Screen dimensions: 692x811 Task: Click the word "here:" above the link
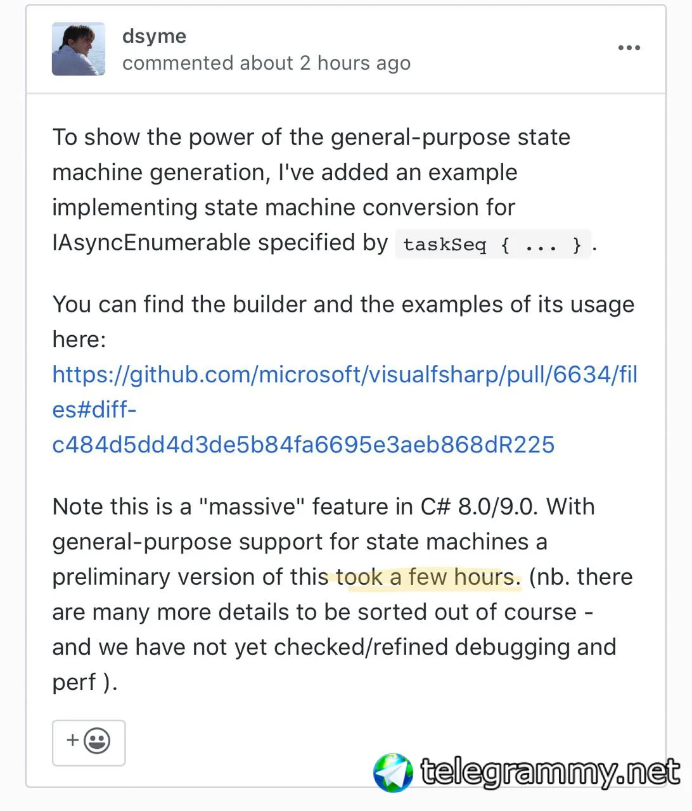(x=79, y=340)
